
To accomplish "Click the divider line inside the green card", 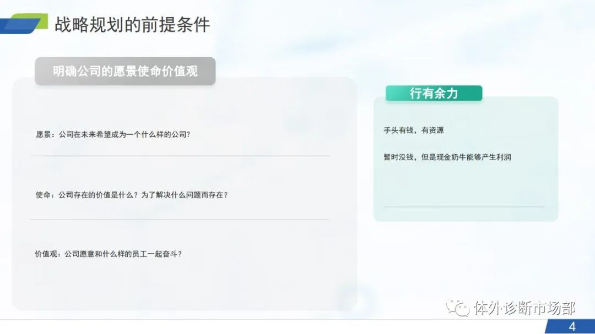I will tap(463, 207).
